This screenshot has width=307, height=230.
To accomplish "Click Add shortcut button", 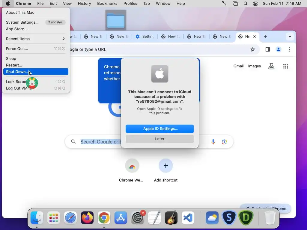I will 165,166.
